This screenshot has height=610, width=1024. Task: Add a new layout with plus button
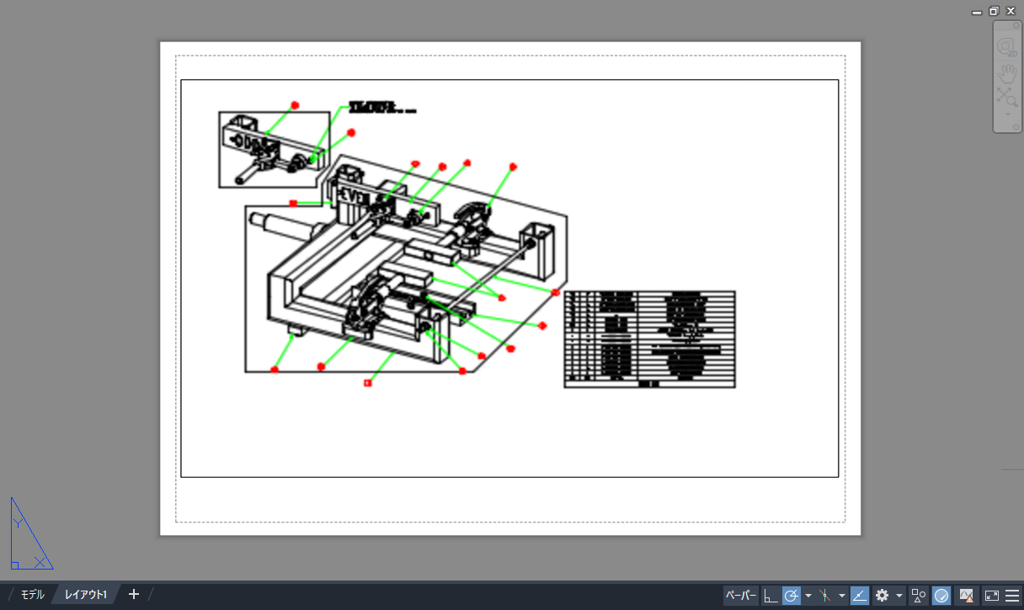pyautogui.click(x=134, y=595)
